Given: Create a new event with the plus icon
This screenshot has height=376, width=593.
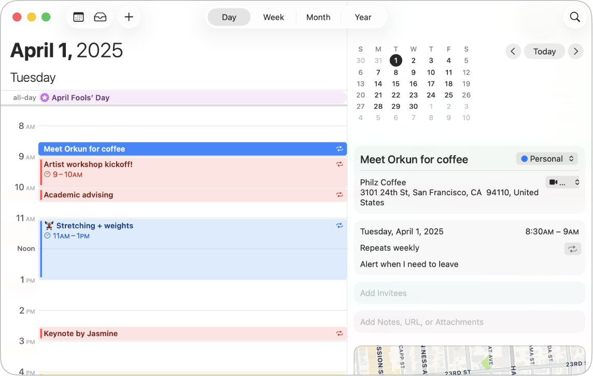Looking at the screenshot, I should [x=129, y=17].
